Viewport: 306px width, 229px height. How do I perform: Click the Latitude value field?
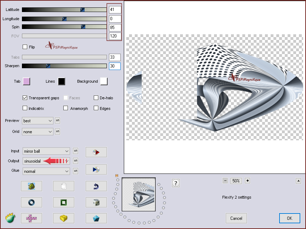[x=115, y=10]
